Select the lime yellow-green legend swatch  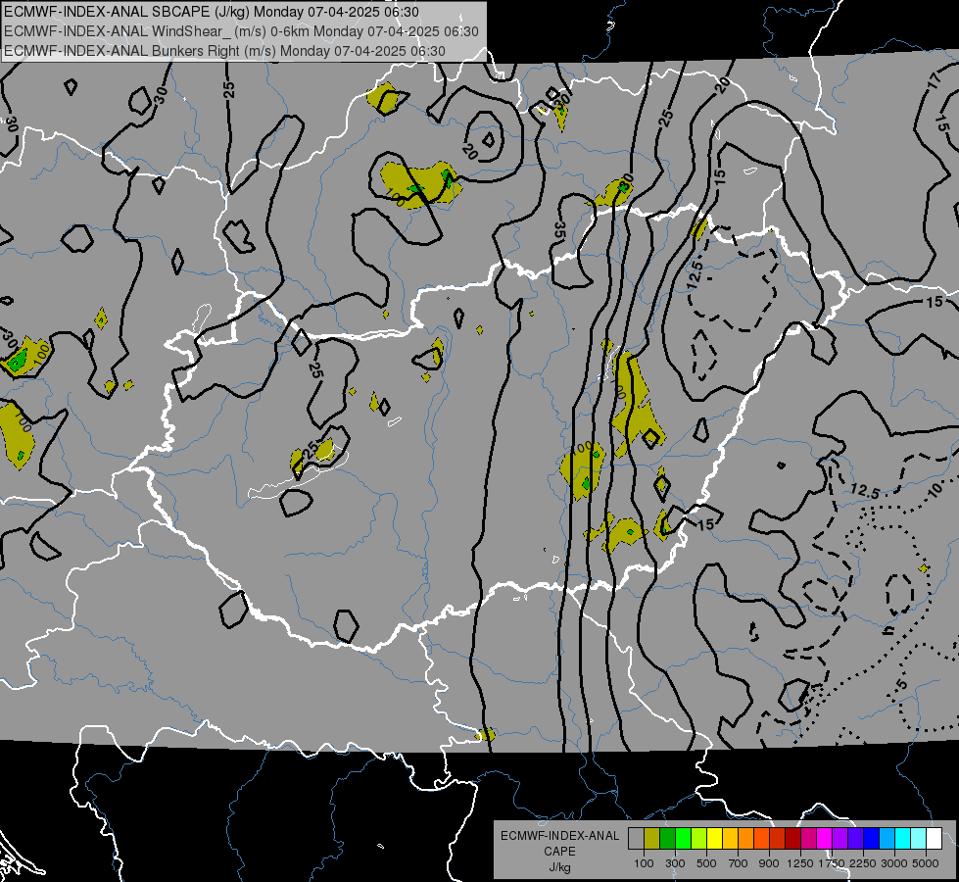pyautogui.click(x=699, y=839)
